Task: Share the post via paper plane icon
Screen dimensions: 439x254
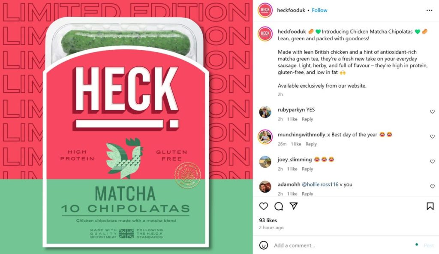Action: click(x=293, y=206)
